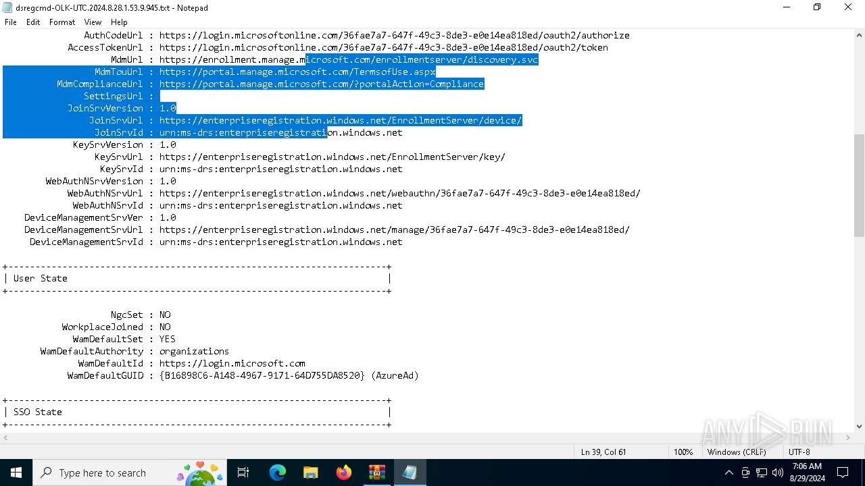Screen dimensions: 865x486
Task: Click the taskbar search box
Action: tap(130, 473)
